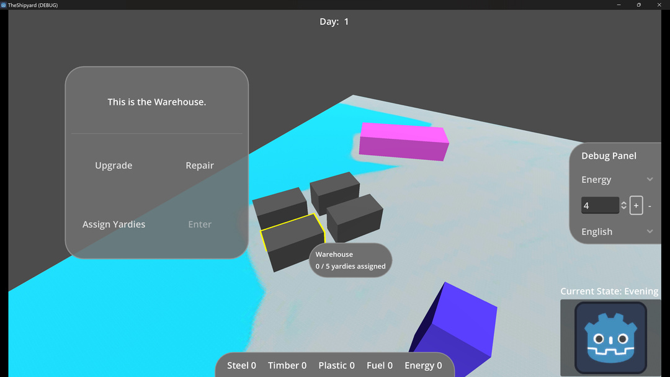Click the Warehouse yardies assigned tooltip
Viewport: 670px width, 377px height.
(x=351, y=260)
